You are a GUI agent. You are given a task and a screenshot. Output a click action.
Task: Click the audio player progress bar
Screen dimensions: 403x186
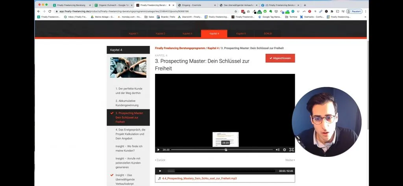click(221, 171)
